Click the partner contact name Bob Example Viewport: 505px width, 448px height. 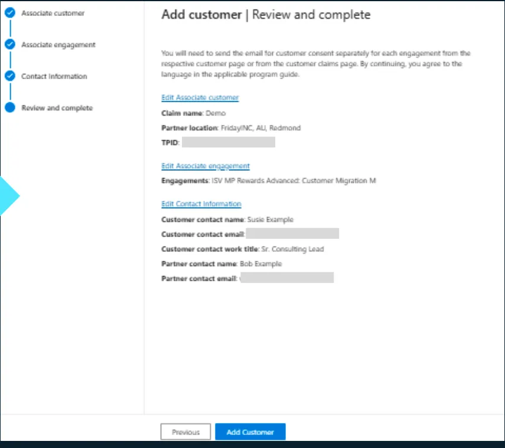tap(260, 264)
